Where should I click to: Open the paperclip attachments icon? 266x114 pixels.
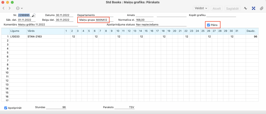click(x=262, y=8)
